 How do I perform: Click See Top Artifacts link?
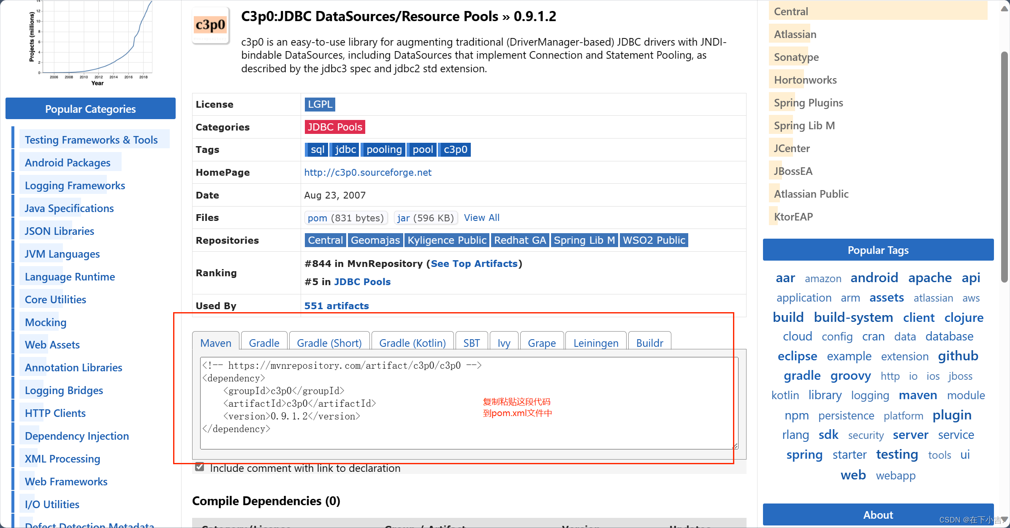474,264
